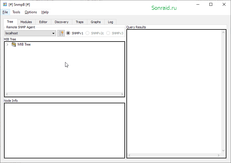Open the File menu
This screenshot has height=163, width=231.
5,12
